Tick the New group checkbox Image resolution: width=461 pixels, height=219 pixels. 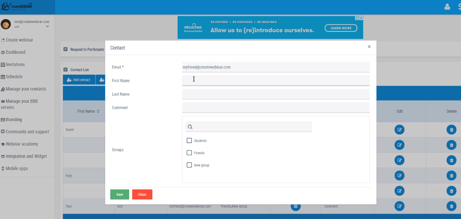click(189, 165)
